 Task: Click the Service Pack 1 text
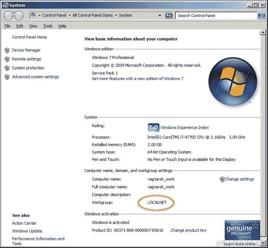(x=105, y=73)
